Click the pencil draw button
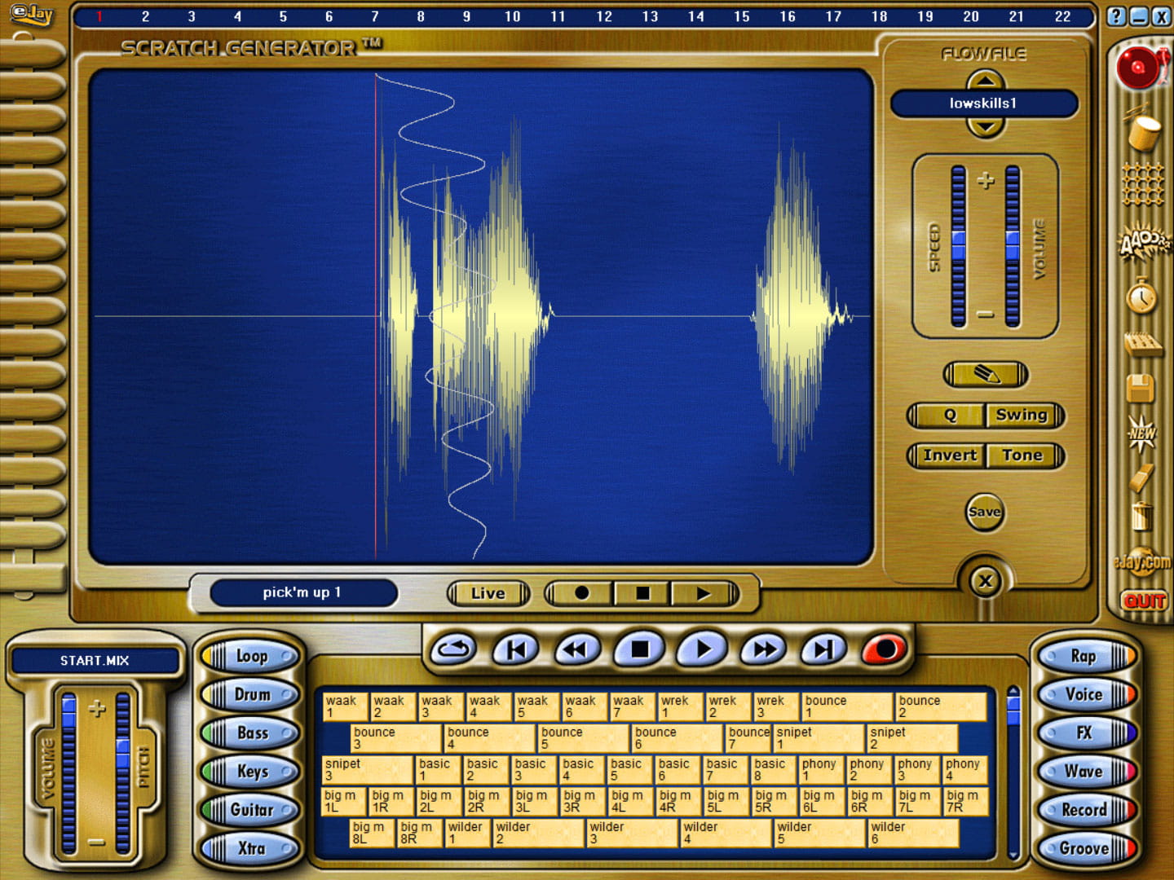The height and width of the screenshot is (880, 1174). [x=985, y=375]
